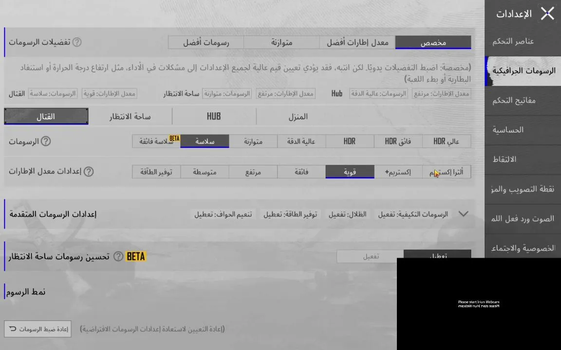The image size is (561, 350).
Task: Click الرسومات: سلاسة combat tag
Action: [x=53, y=93]
